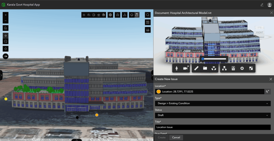Open the Daylight sun tool

tap(84, 15)
